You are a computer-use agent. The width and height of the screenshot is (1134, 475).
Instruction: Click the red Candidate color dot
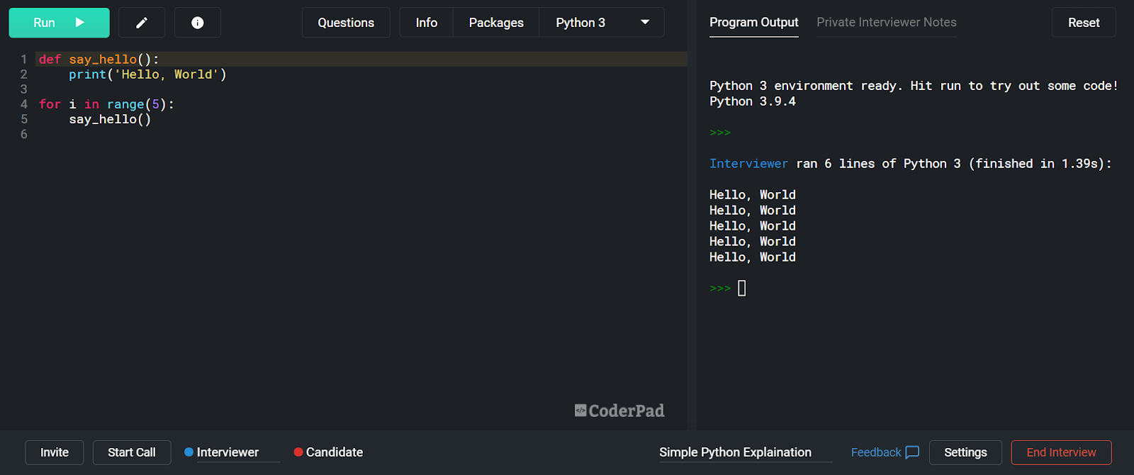click(x=298, y=452)
